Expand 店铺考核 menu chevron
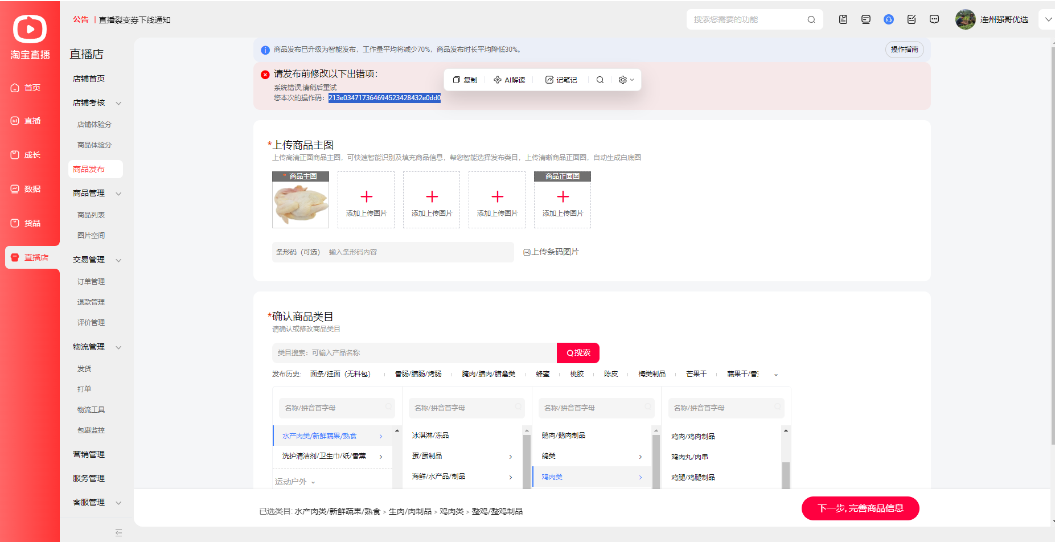The image size is (1055, 542). pyautogui.click(x=118, y=103)
